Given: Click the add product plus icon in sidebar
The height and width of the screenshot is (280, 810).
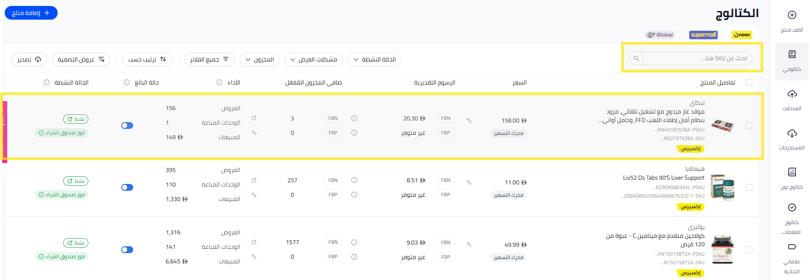Looking at the screenshot, I should click(x=792, y=15).
